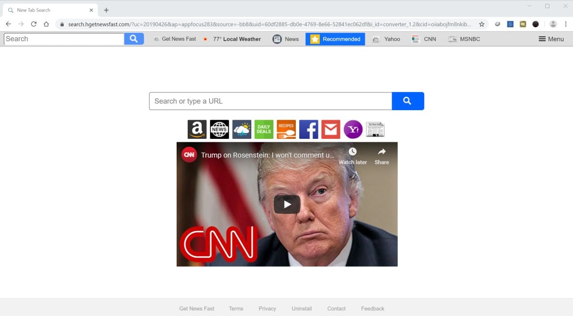Open the user profile avatar icon
Image resolution: width=573 pixels, height=316 pixels.
click(x=553, y=24)
